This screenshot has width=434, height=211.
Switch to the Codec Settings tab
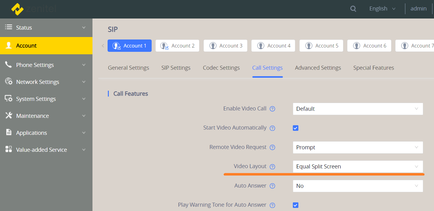pyautogui.click(x=221, y=68)
